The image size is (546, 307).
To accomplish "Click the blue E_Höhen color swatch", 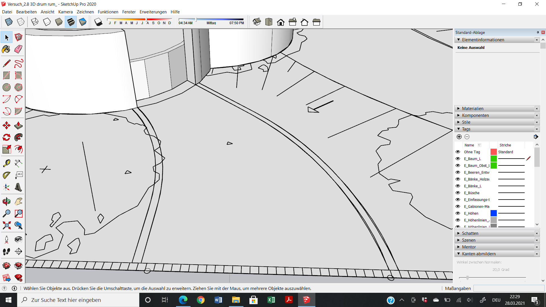I will [494, 213].
